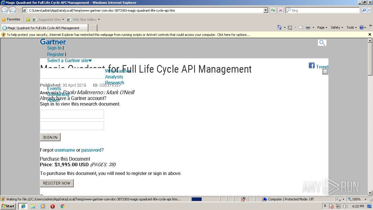Open Windows Explorer folder taskbar icon

coord(33,206)
